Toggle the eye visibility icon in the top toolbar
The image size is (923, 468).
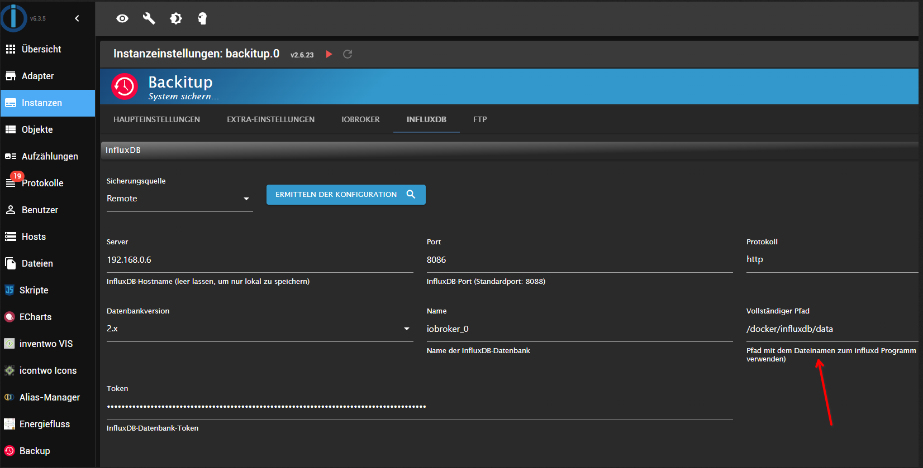(x=122, y=18)
